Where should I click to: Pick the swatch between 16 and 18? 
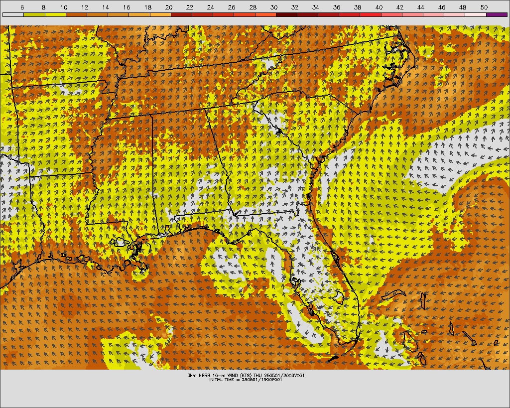coord(139,14)
